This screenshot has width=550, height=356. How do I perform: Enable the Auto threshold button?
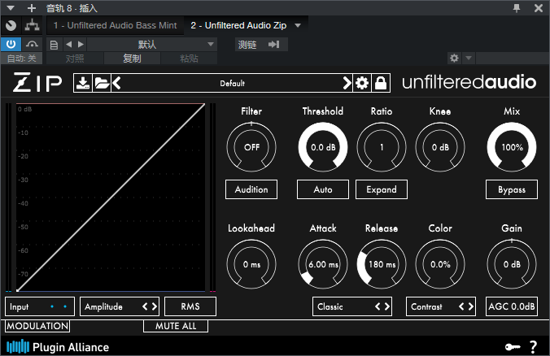pyautogui.click(x=323, y=189)
